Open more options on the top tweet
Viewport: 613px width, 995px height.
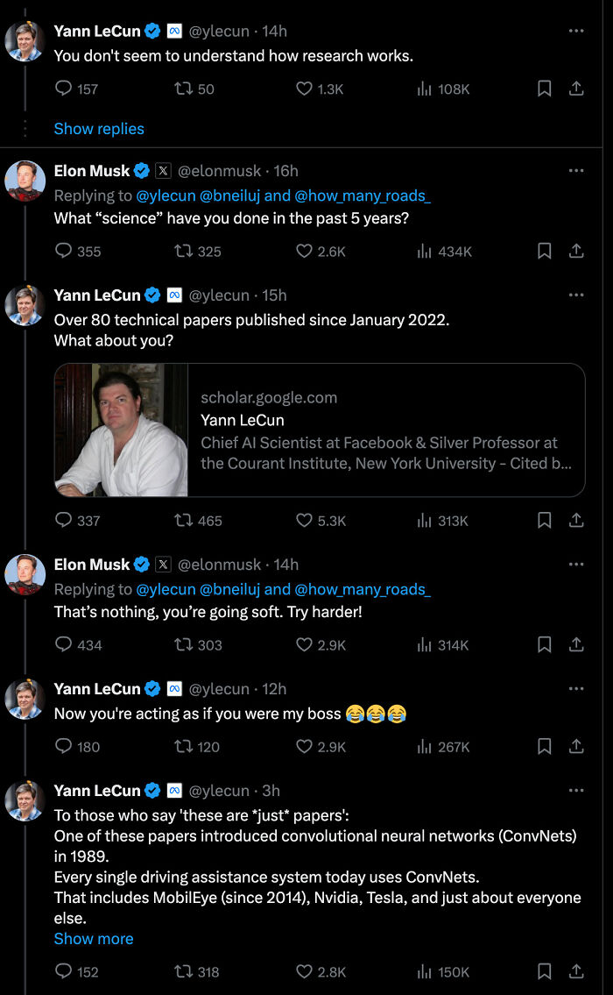[x=575, y=32]
